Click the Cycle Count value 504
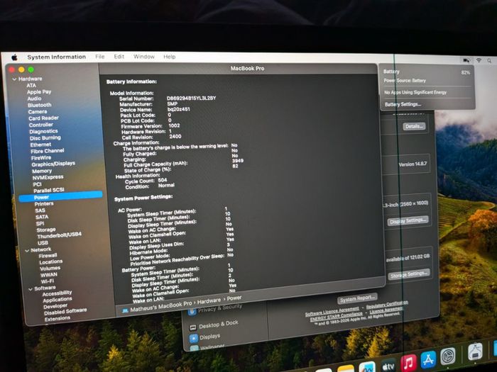Image resolution: width=497 pixels, height=372 pixels. (x=163, y=180)
